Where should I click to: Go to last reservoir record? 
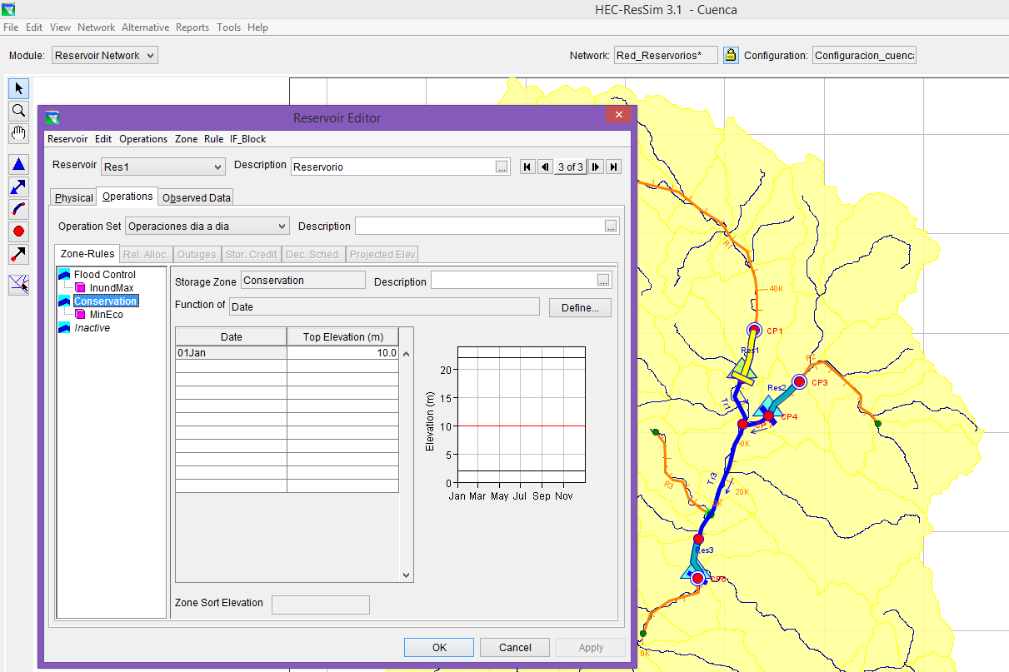tap(614, 167)
